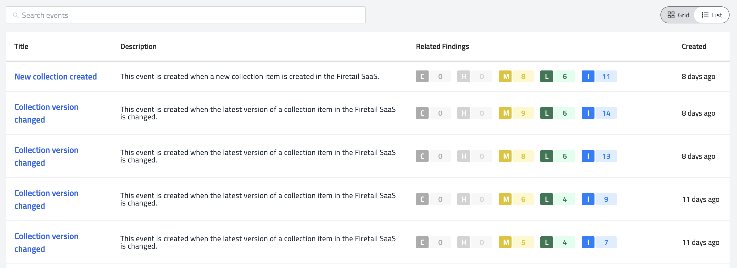737x268 pixels.
Task: Click Info badge showing 14
Action: [599, 113]
